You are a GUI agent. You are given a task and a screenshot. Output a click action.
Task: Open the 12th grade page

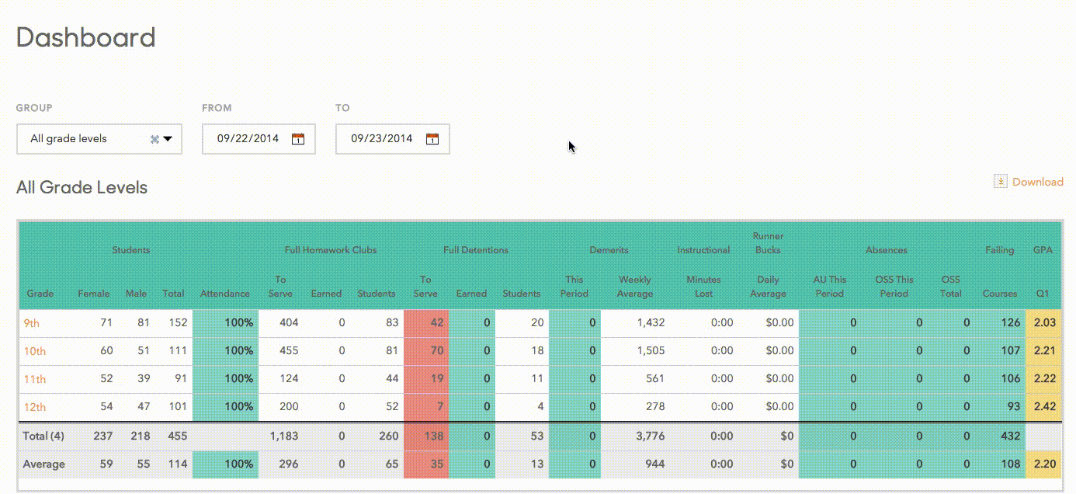point(36,406)
